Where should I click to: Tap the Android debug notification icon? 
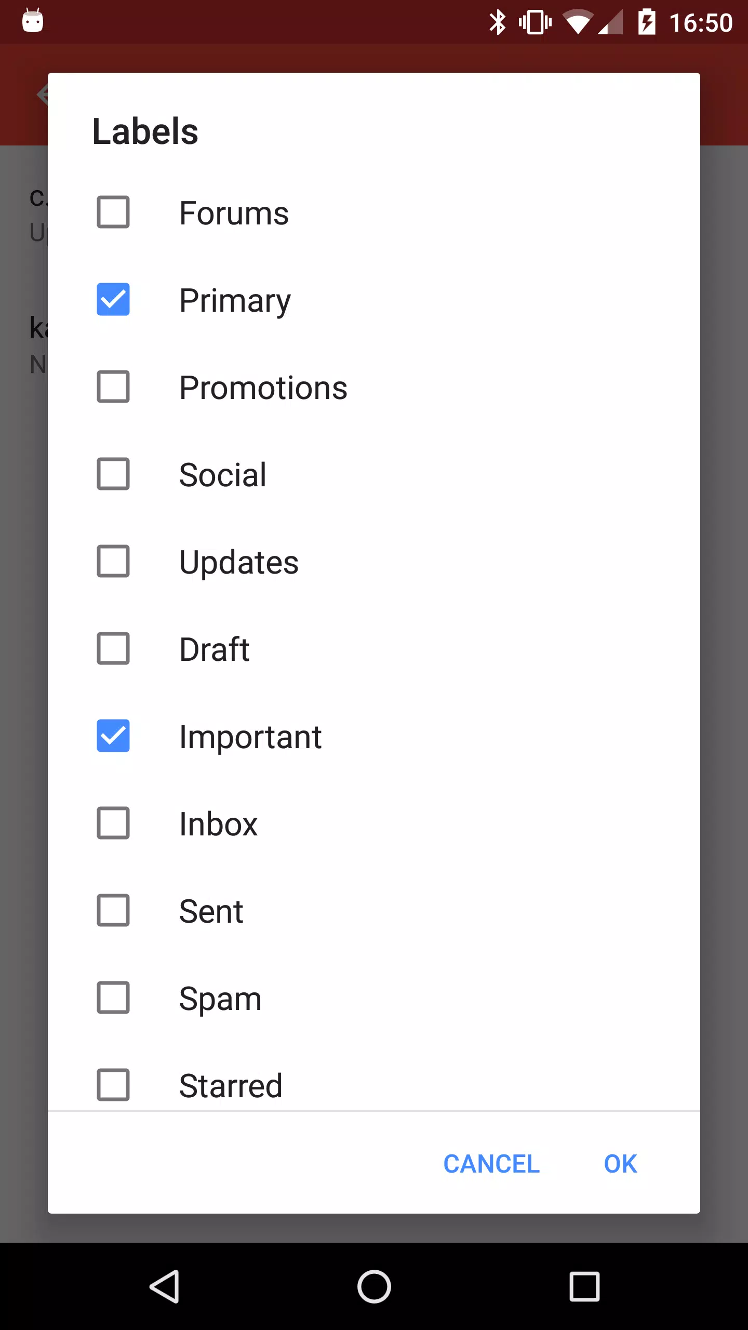tap(33, 21)
